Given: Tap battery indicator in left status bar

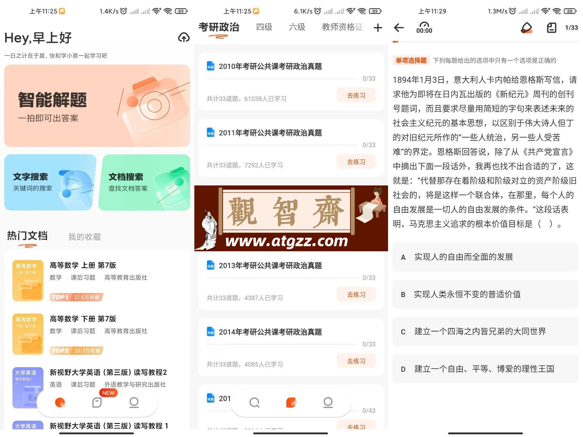Looking at the screenshot, I should click(x=181, y=11).
